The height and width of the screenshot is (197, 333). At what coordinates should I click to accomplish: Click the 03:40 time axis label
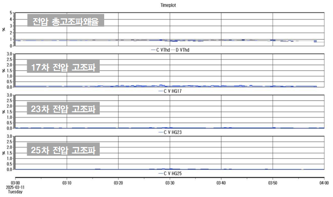[221, 182]
